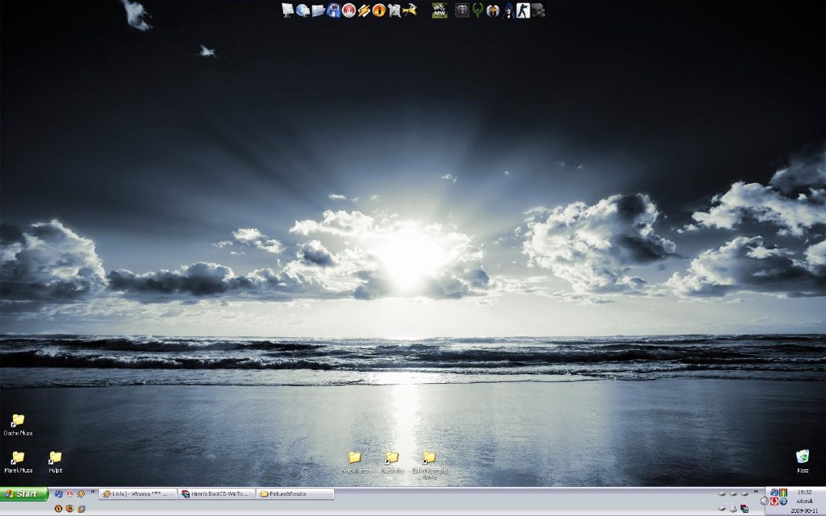Open Firefox from the Quick Launch bar
This screenshot has width=826, height=516.
(69, 509)
